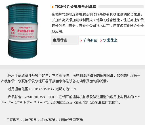Image resolution: width=145 pixels, height=125 pixels.
Task: Click the orange square bullet beside title
Action: tap(52, 7)
